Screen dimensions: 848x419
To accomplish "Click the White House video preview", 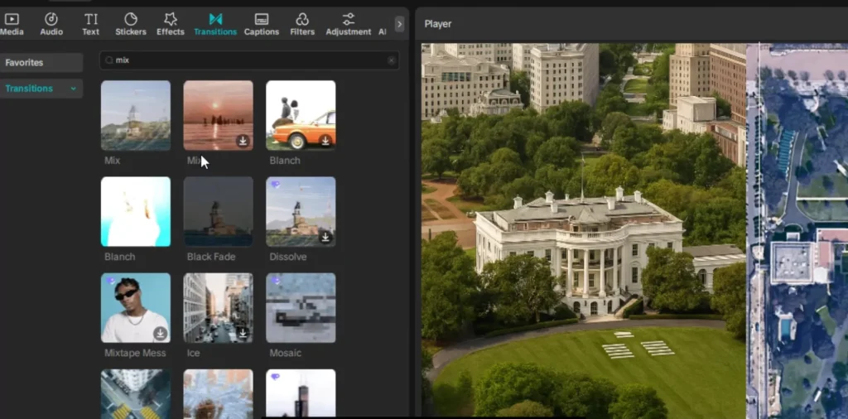I will pyautogui.click(x=584, y=231).
